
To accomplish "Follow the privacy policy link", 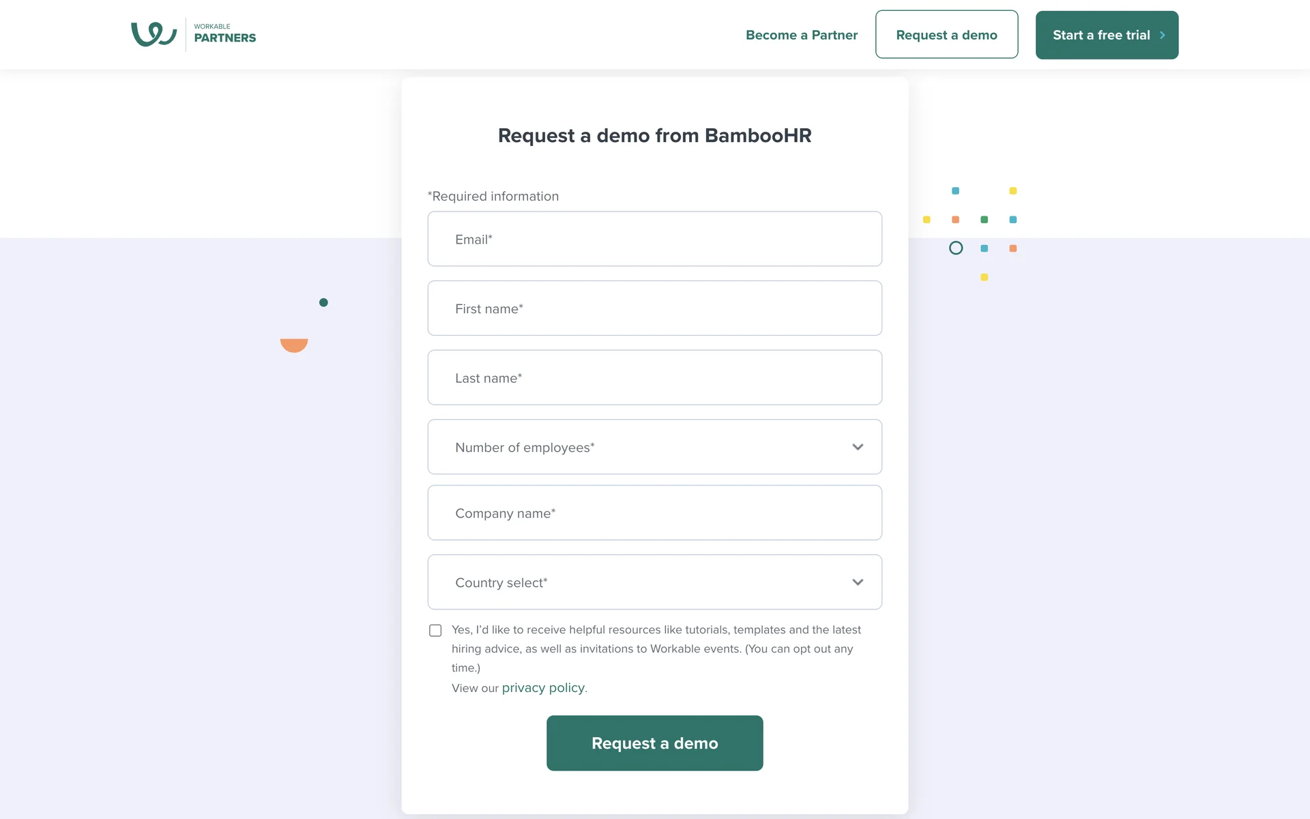I will click(x=543, y=688).
